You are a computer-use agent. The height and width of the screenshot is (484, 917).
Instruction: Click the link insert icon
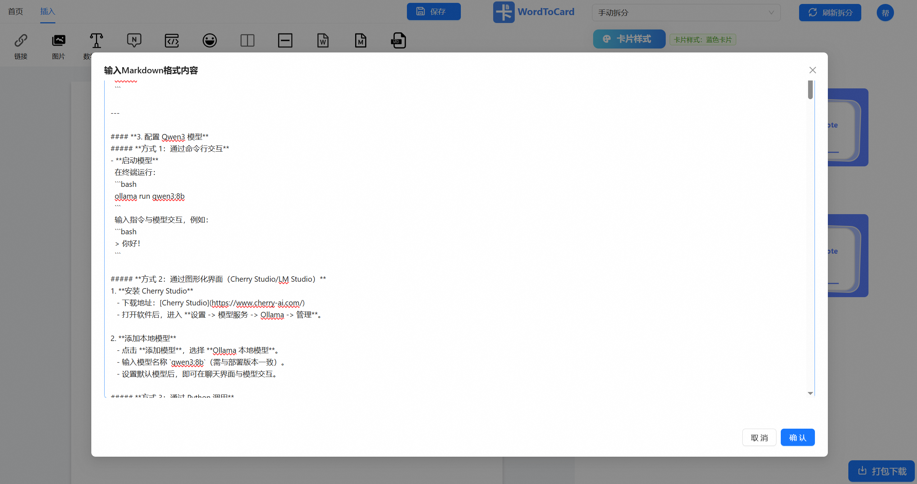click(x=21, y=41)
